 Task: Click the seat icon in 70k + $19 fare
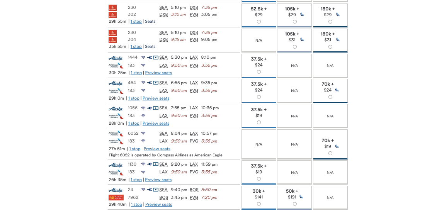click(x=337, y=146)
